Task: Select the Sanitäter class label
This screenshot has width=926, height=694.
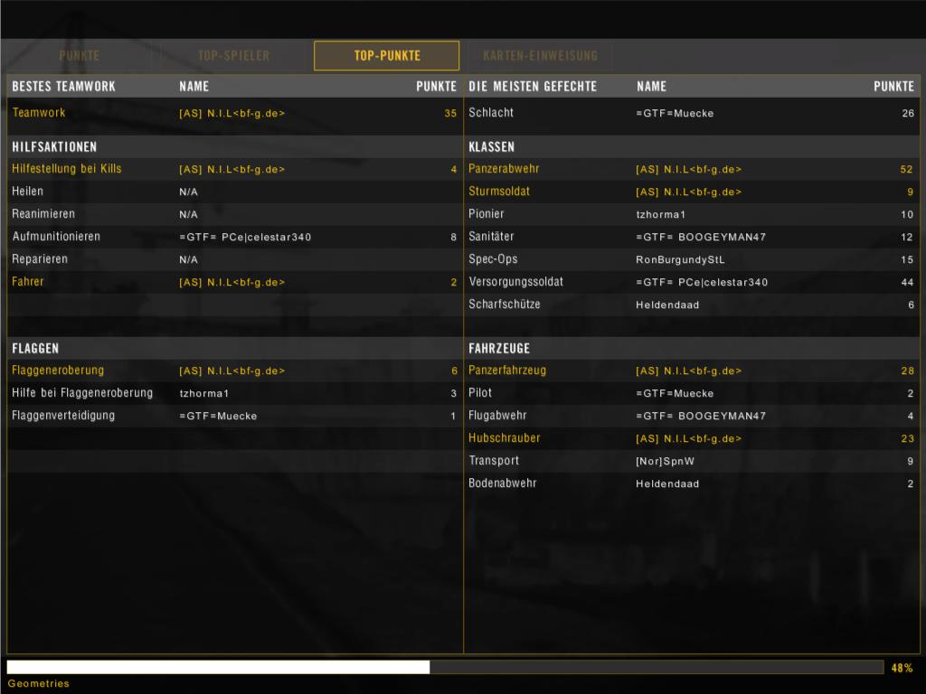Action: coord(491,236)
